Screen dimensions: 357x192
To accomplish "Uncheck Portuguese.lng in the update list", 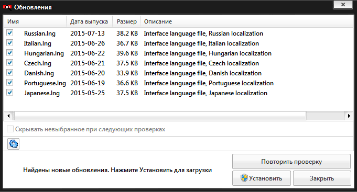I will click(10, 83).
